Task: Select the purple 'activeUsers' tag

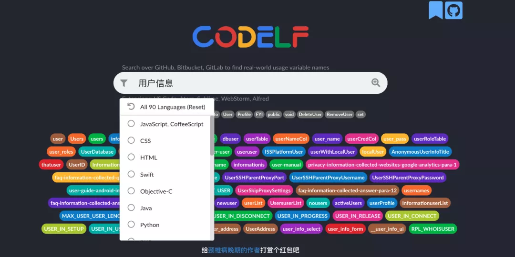Action: coord(348,203)
